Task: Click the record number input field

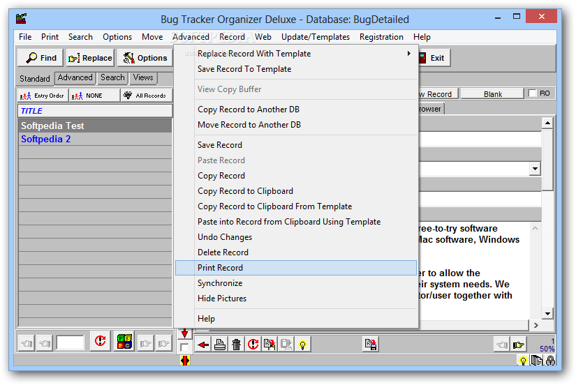Action: point(71,342)
